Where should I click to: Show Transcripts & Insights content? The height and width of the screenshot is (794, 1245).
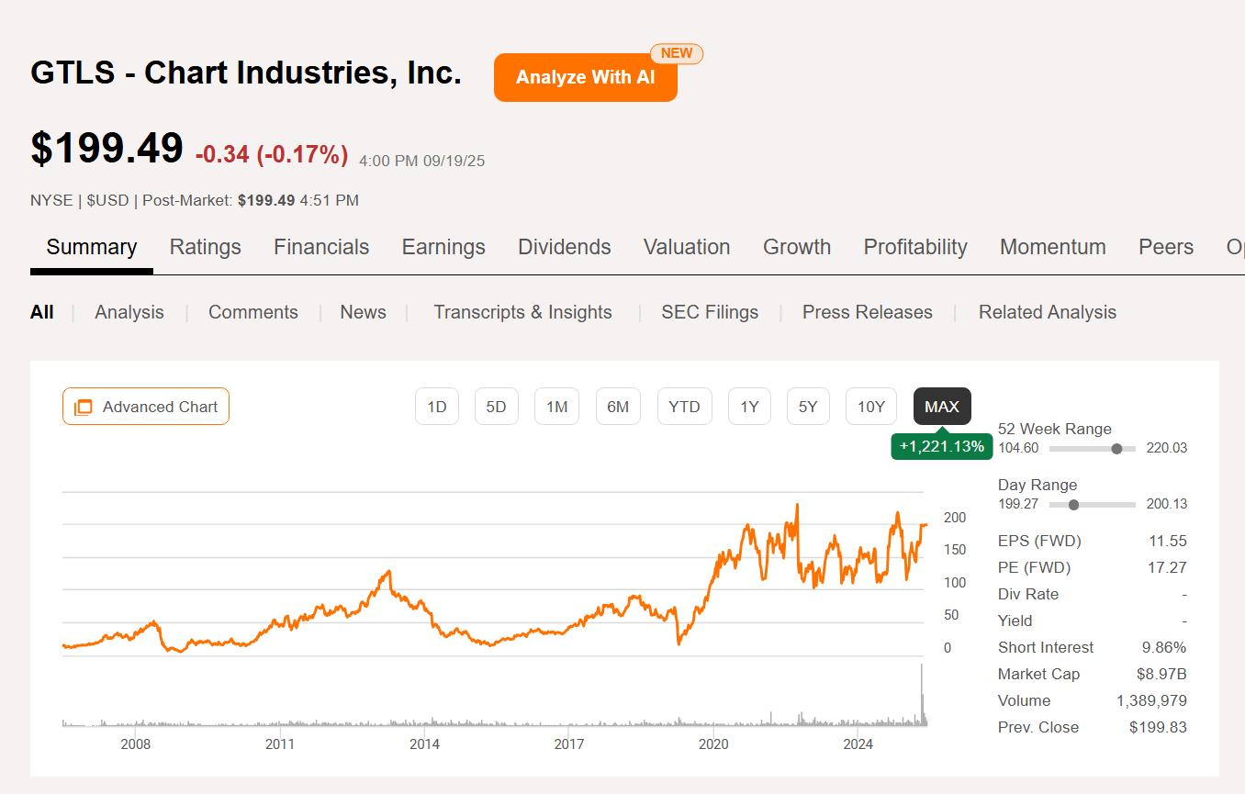[x=522, y=312]
